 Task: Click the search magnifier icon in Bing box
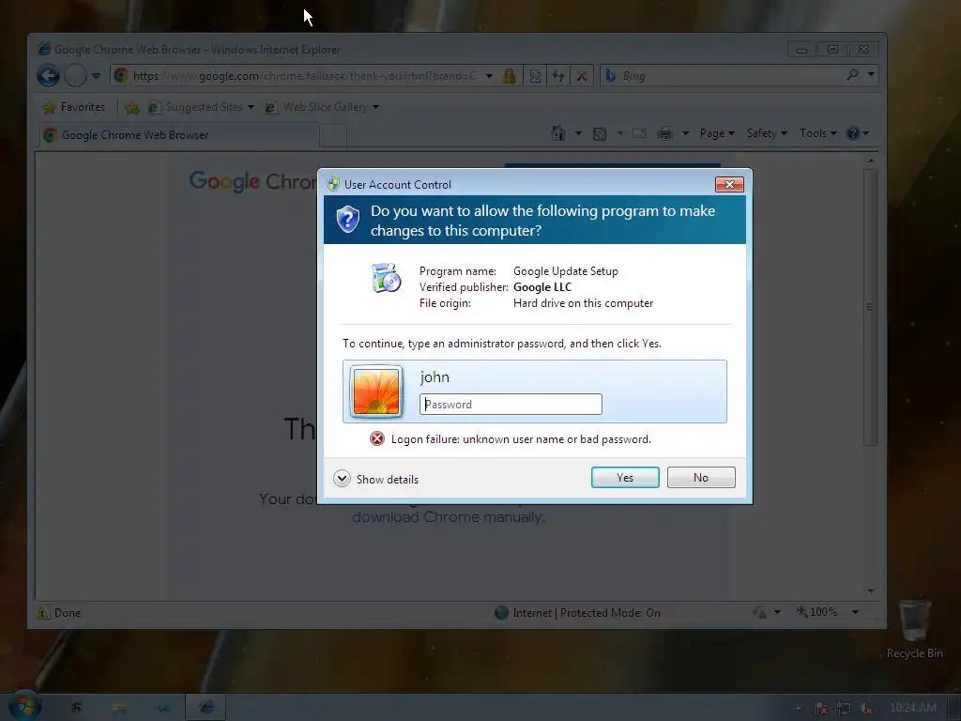pos(852,75)
